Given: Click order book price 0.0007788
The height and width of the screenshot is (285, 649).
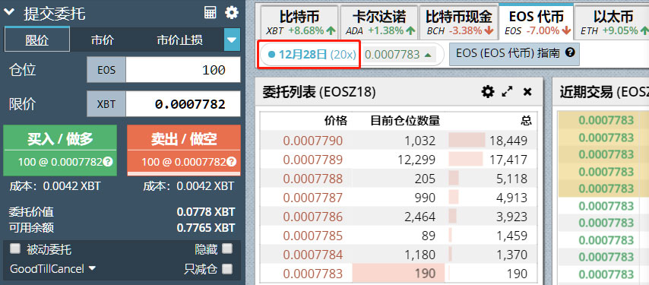Looking at the screenshot, I should (x=313, y=179).
